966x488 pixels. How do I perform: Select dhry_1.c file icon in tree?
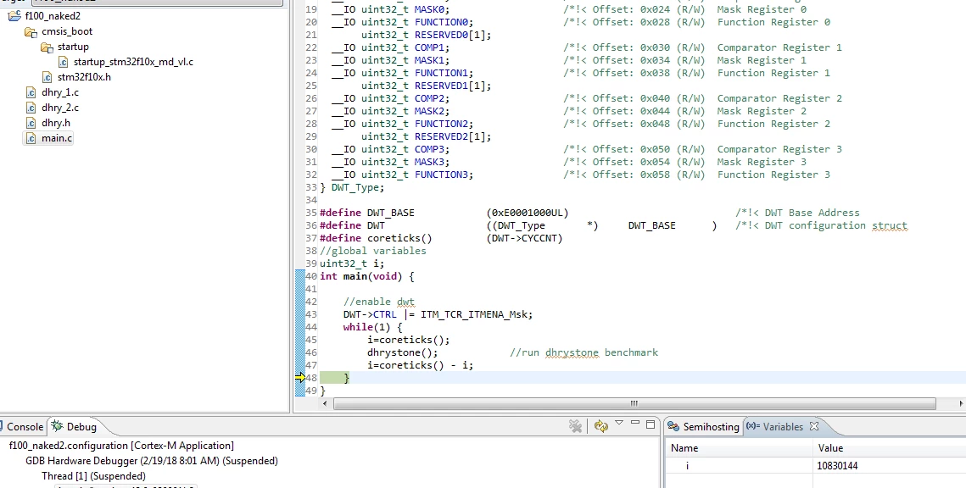pyautogui.click(x=31, y=93)
